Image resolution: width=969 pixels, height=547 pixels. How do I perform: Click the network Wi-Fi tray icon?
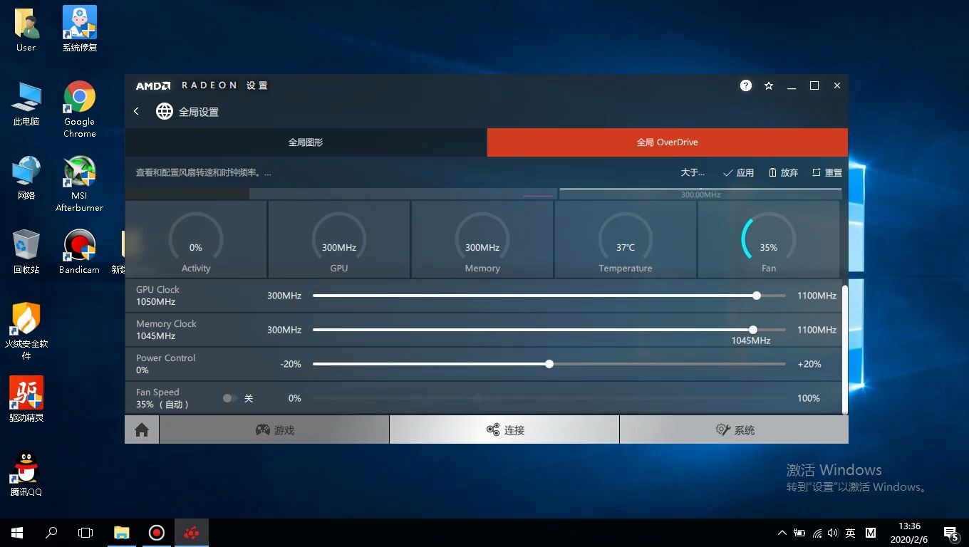(817, 533)
